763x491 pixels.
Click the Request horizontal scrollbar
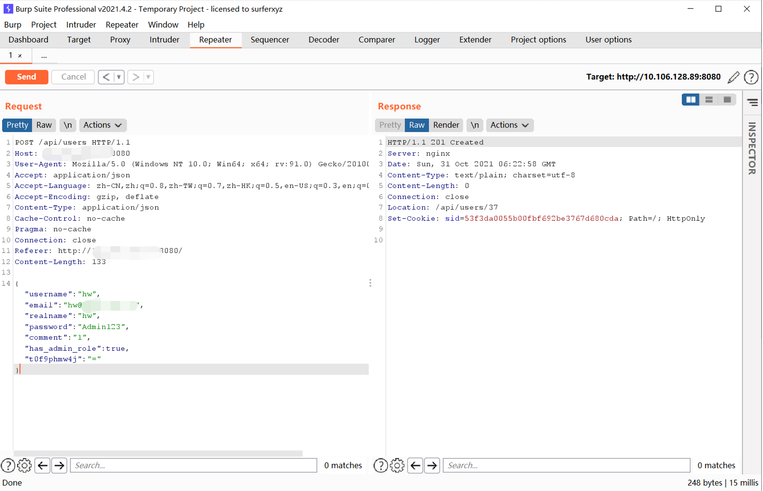point(158,453)
